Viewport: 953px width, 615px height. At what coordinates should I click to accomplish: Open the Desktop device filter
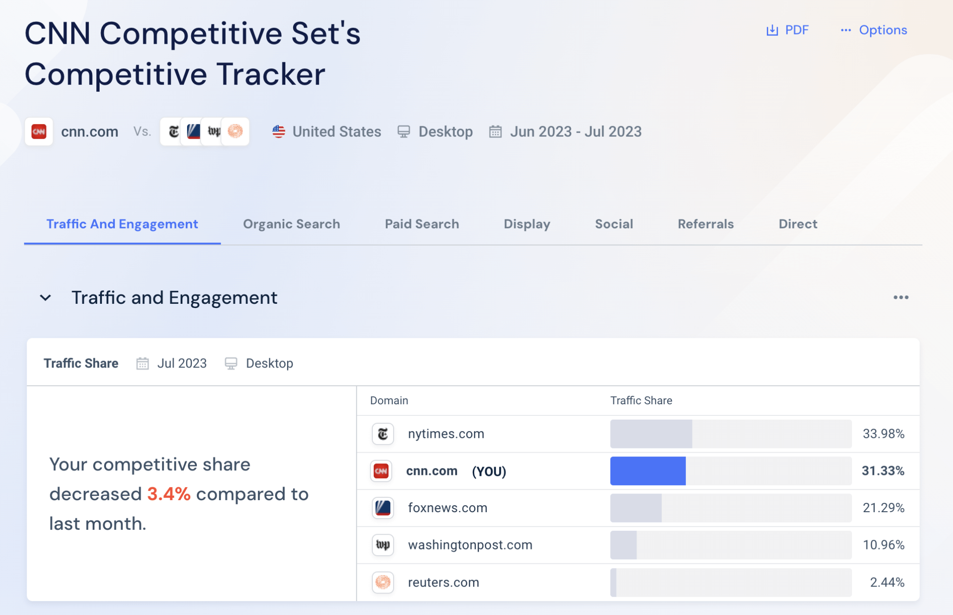click(x=445, y=132)
